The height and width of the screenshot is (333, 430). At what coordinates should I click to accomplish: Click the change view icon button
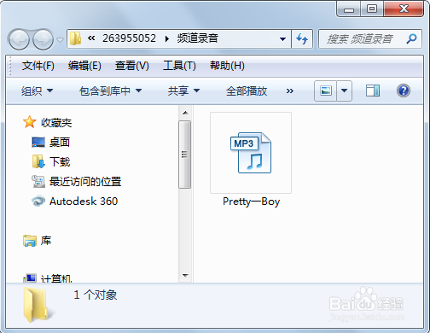(326, 91)
